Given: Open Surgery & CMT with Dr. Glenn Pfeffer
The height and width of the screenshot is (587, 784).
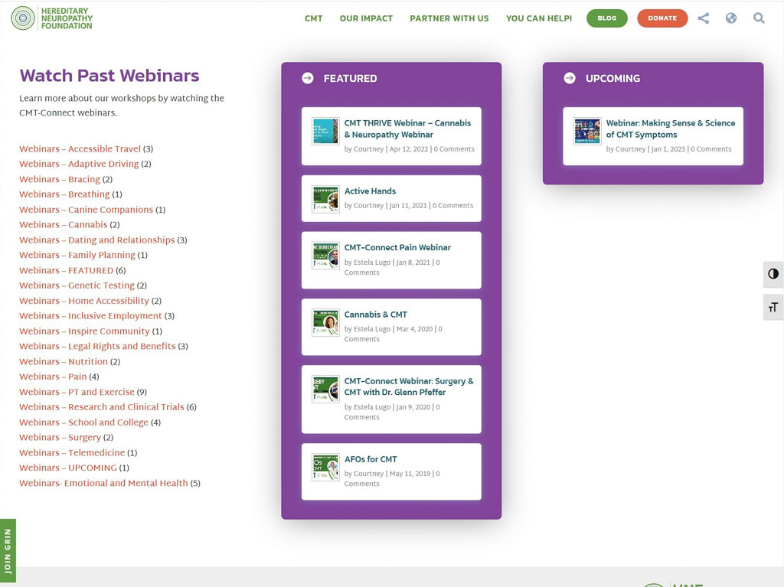Looking at the screenshot, I should (x=409, y=386).
